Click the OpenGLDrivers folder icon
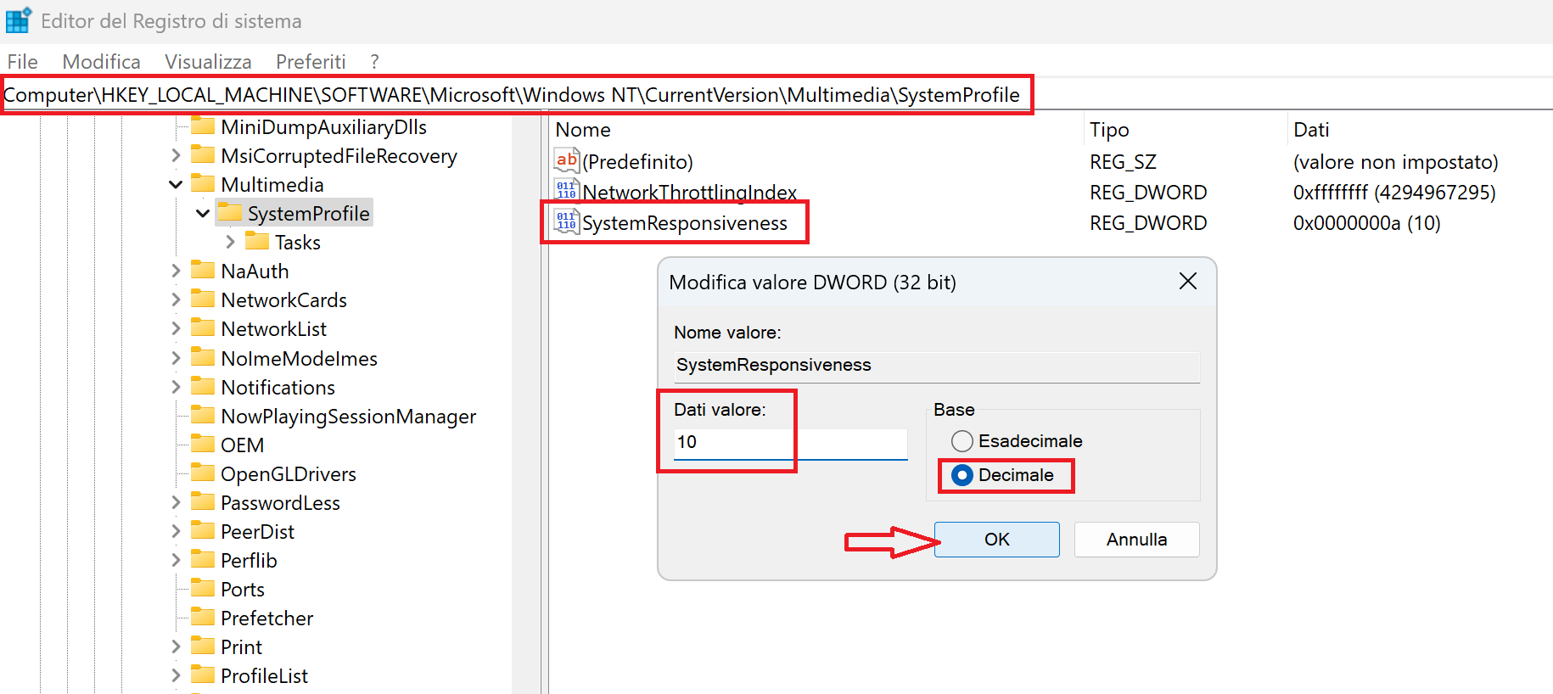Viewport: 1553px width, 694px height. [203, 473]
